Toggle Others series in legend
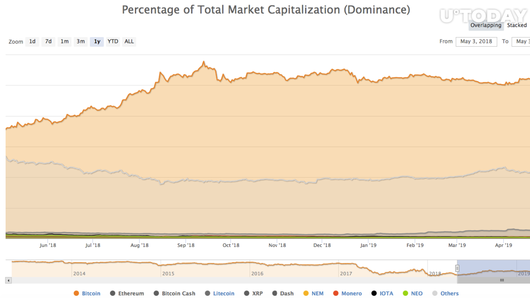This screenshot has width=530, height=298. pyautogui.click(x=446, y=293)
